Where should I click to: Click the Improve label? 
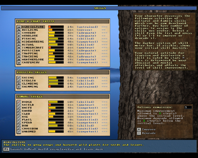(x=149, y=129)
